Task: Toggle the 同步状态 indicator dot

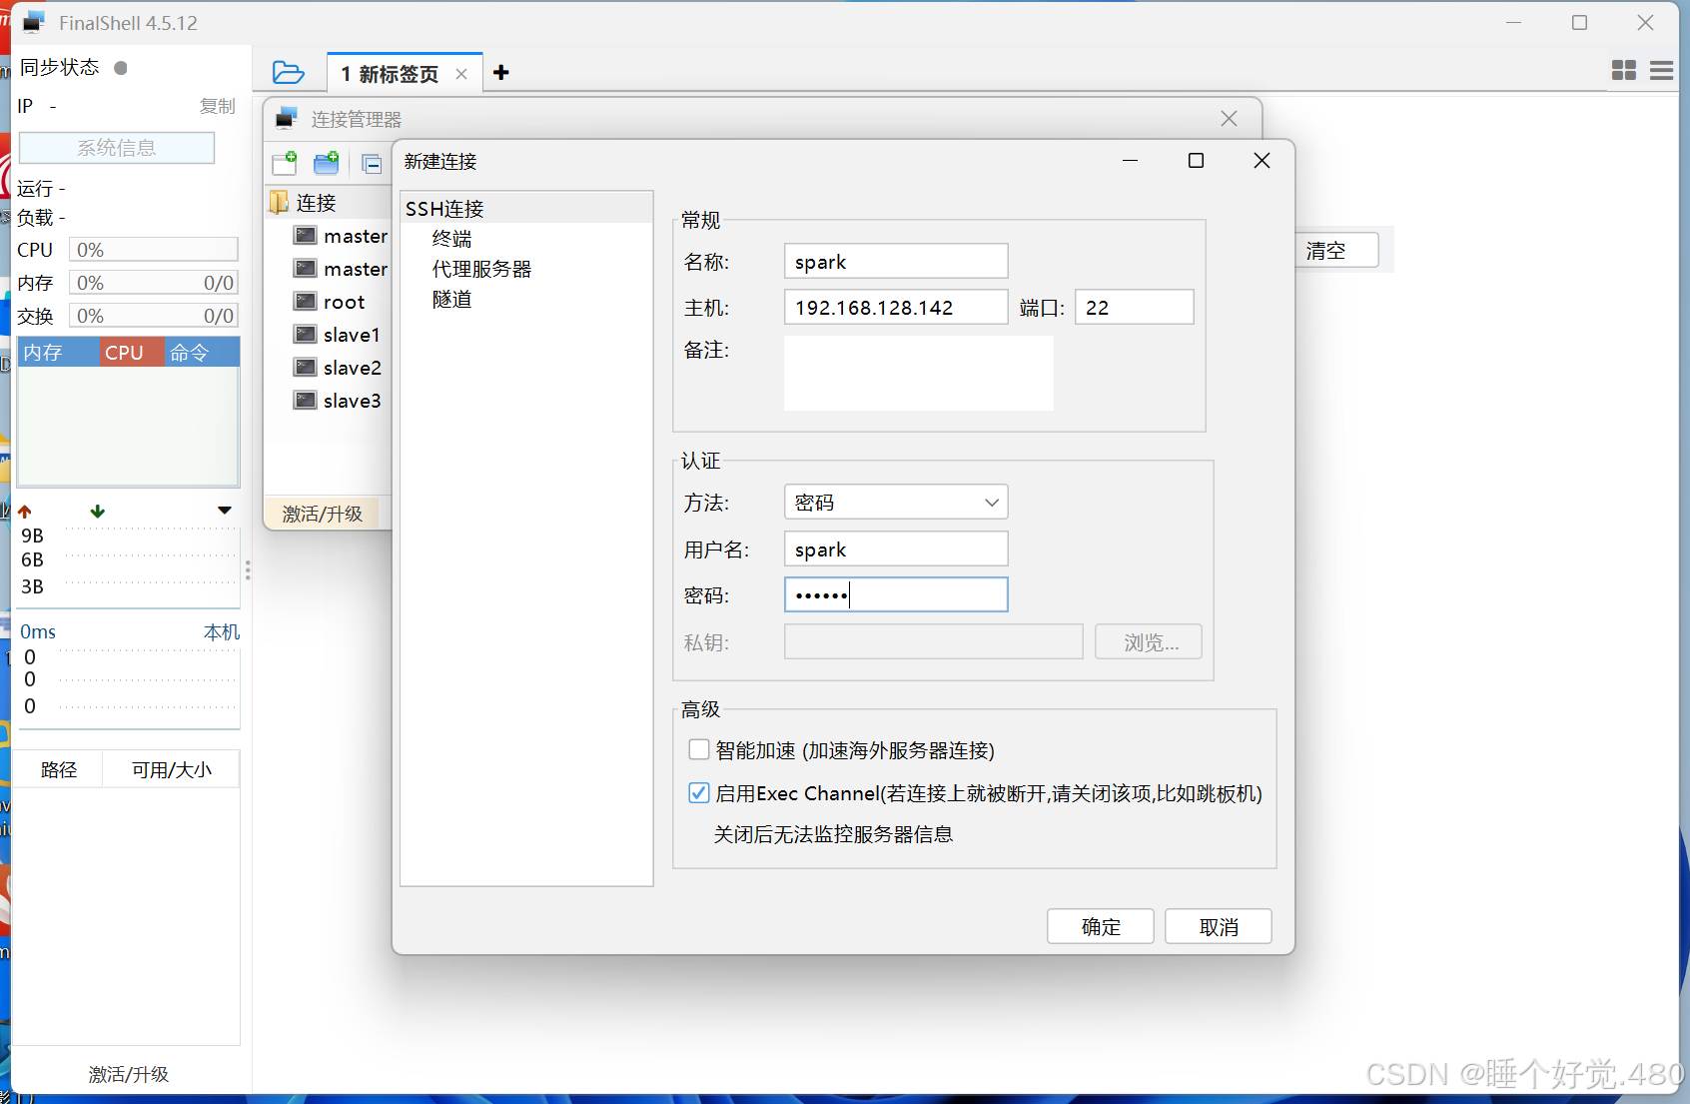Action: coord(121,67)
